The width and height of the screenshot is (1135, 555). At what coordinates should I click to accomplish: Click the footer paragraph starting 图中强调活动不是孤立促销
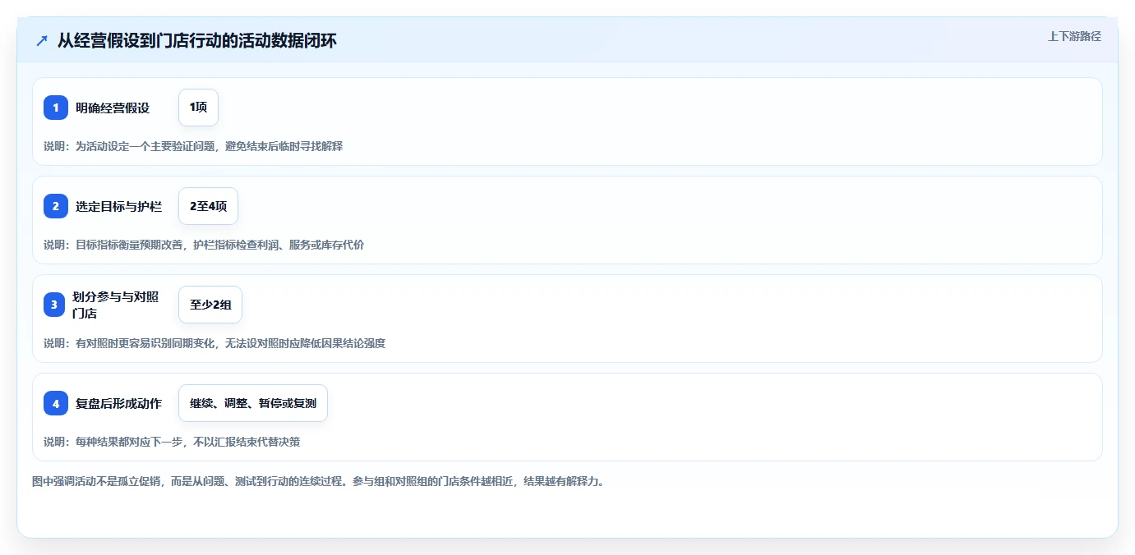[x=320, y=481]
